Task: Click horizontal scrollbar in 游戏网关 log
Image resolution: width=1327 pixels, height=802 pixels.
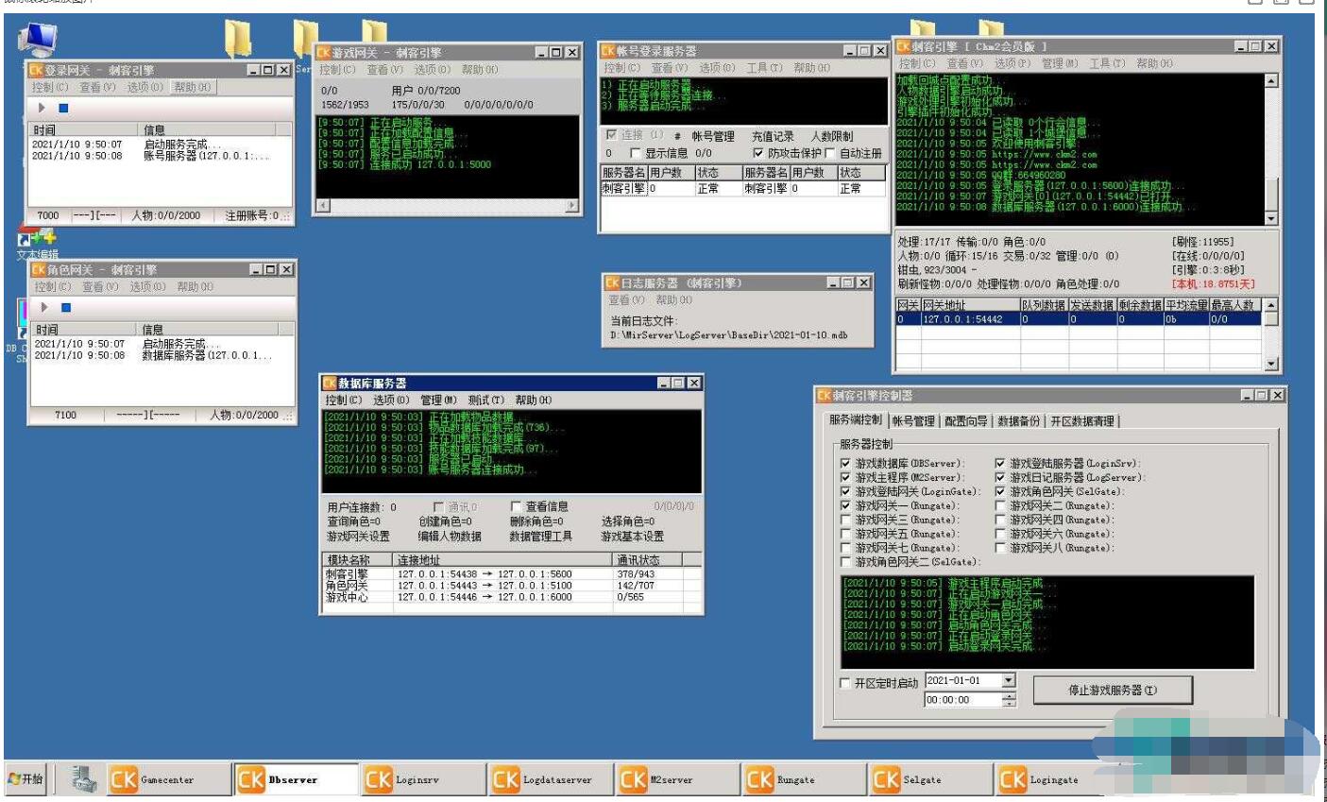Action: click(x=447, y=205)
